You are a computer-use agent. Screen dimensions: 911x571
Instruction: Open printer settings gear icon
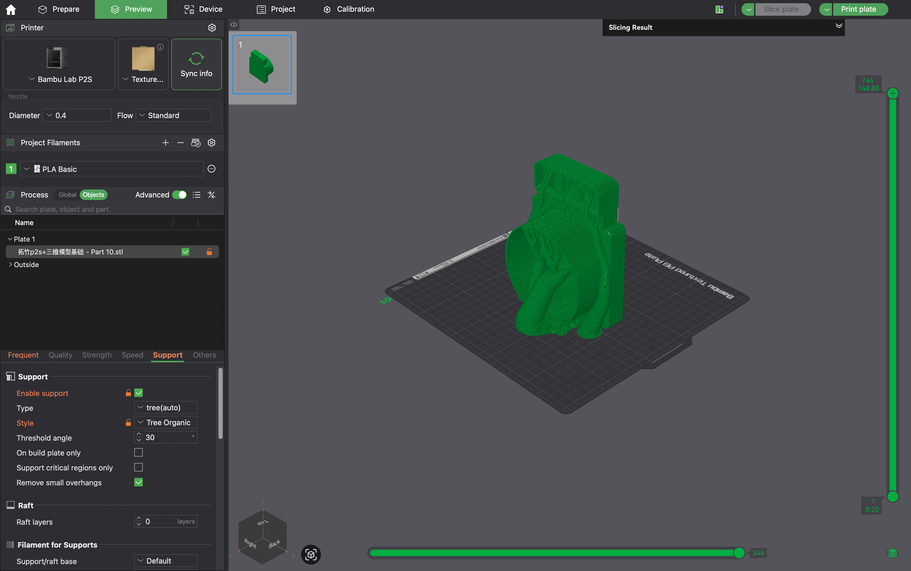[x=212, y=28]
